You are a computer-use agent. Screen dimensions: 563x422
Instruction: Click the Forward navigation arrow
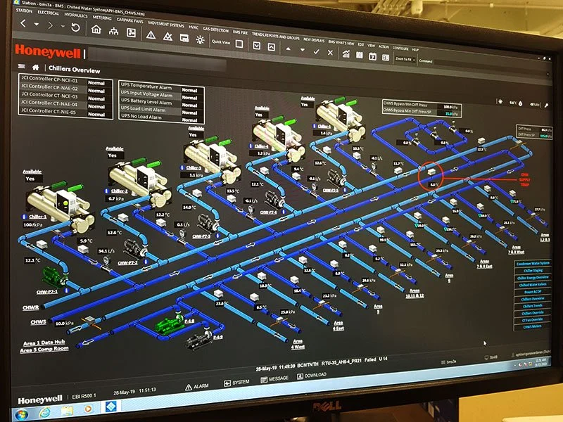pos(51,25)
